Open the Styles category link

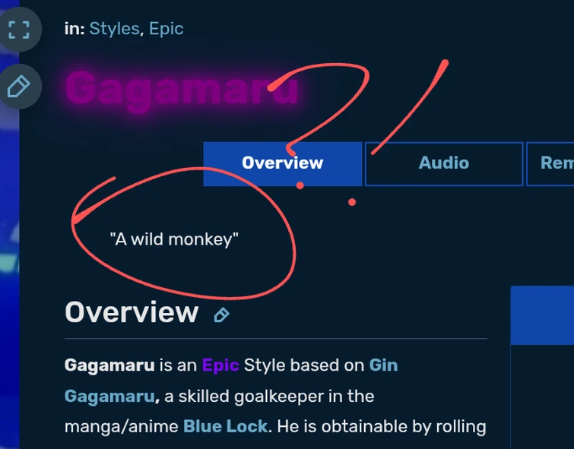point(114,29)
